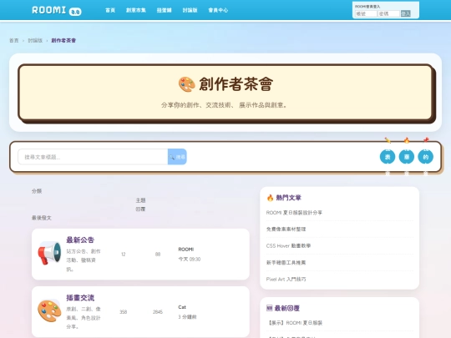Click last poster Cat in 插畫交流 row
451x338 pixels.
182,307
